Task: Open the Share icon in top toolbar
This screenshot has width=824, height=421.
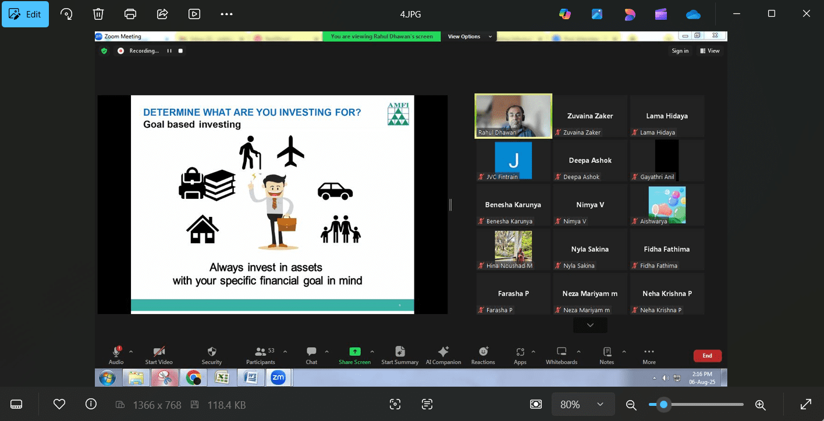Action: (162, 14)
